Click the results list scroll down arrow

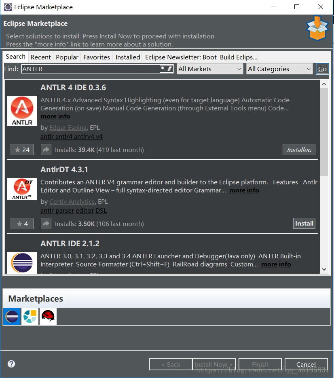click(324, 269)
